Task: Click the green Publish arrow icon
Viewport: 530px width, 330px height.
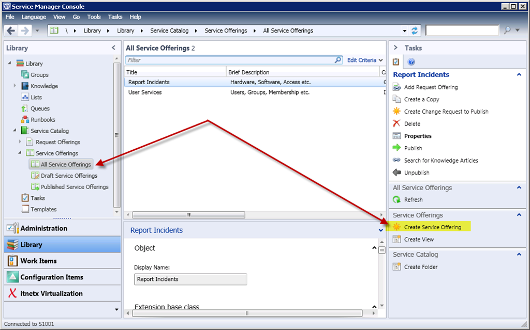Action: (x=396, y=148)
